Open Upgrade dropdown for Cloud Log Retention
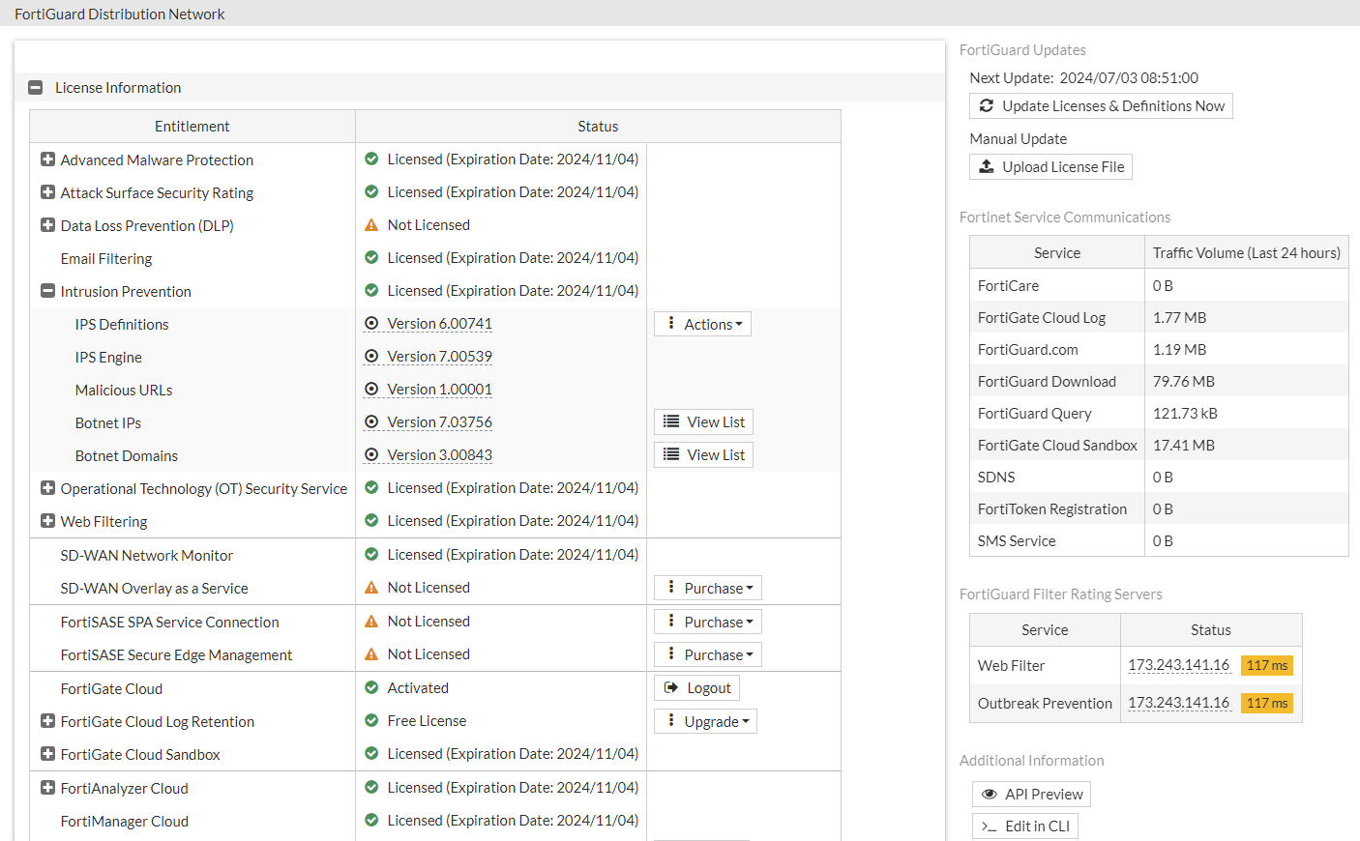 point(705,721)
